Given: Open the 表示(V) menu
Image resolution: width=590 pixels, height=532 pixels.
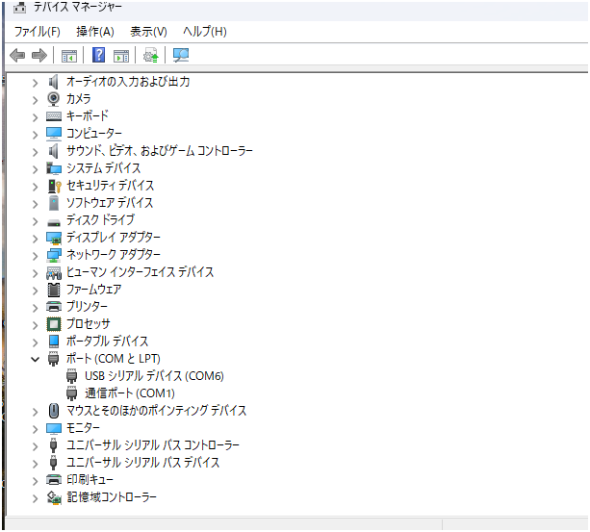Looking at the screenshot, I should click(x=148, y=31).
